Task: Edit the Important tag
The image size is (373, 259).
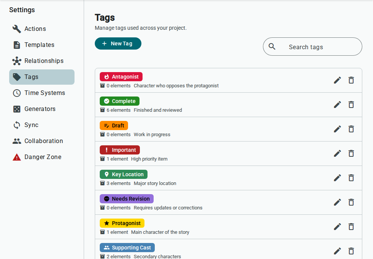Action: [337, 154]
